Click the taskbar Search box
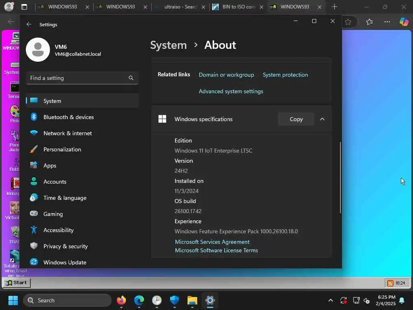 [x=67, y=300]
